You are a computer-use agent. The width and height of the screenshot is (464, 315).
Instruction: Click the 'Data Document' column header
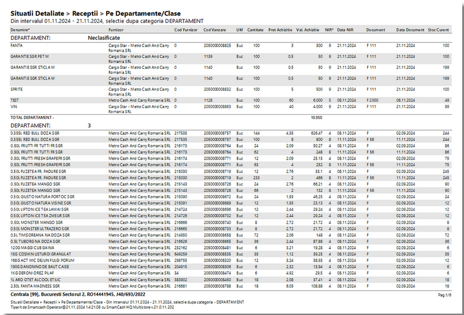click(410, 30)
